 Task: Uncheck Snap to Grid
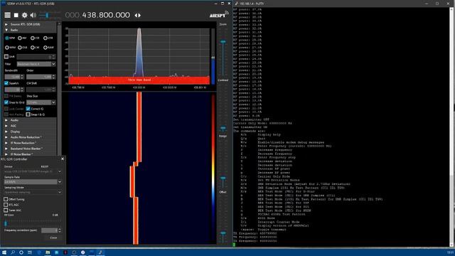pos(6,102)
